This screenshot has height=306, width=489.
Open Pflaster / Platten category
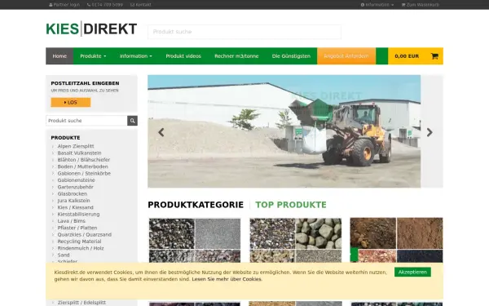77,228
